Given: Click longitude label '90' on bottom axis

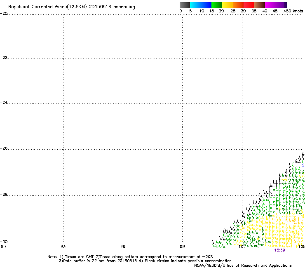Looking at the screenshot, I should point(3,247).
